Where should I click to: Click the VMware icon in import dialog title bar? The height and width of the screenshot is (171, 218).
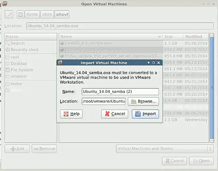tap(60, 63)
